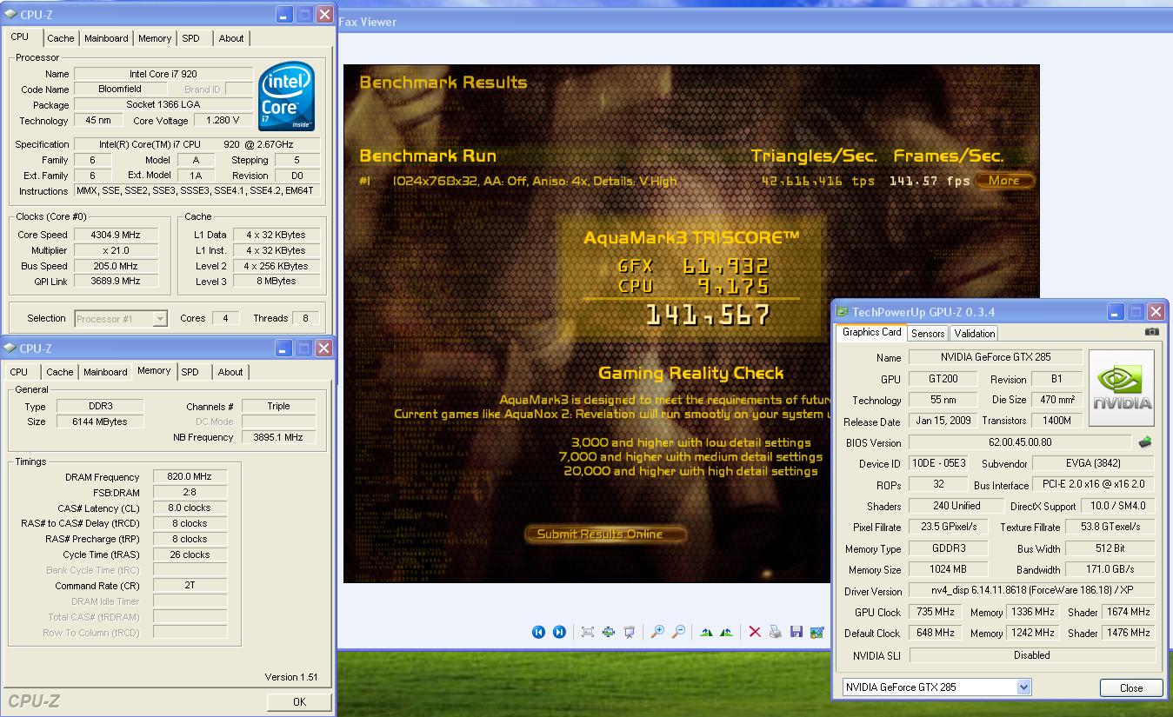Click DRAM Frequency value 820.0 MHz

(x=190, y=477)
